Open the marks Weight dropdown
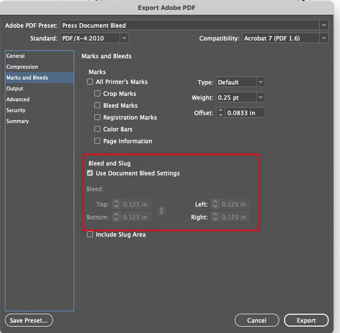Image resolution: width=340 pixels, height=333 pixels. click(x=241, y=97)
